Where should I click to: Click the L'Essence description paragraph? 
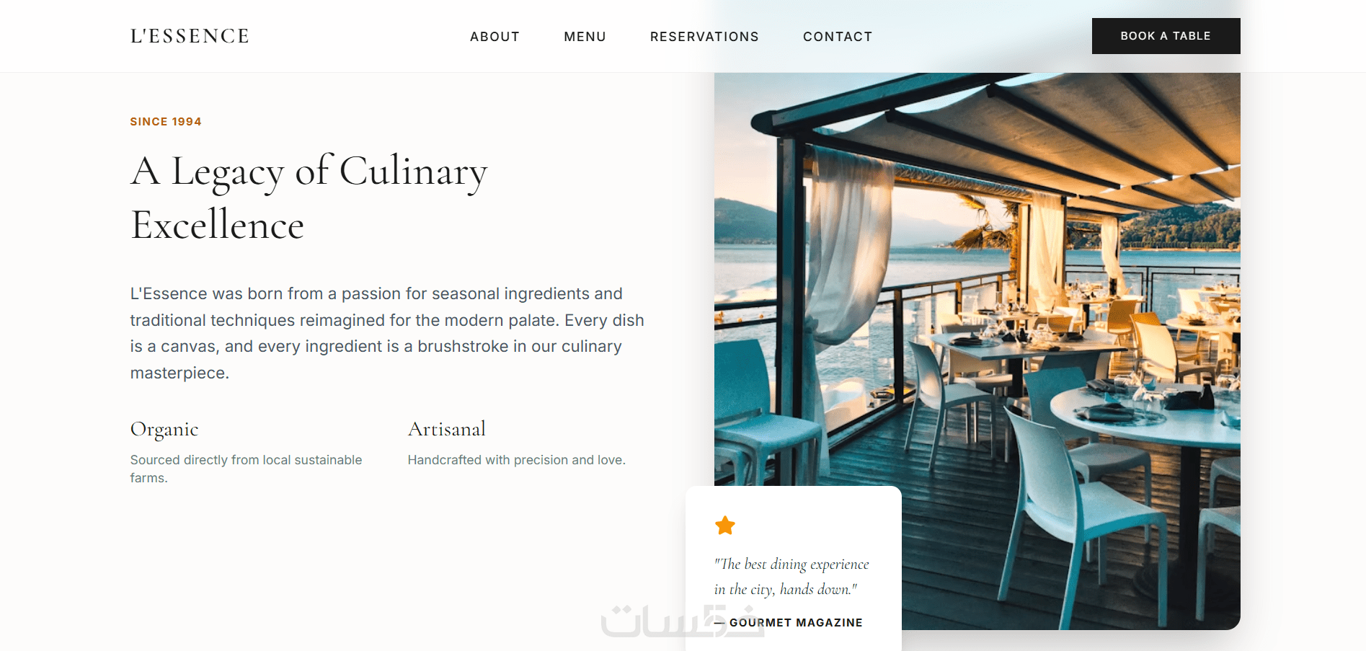click(x=387, y=333)
